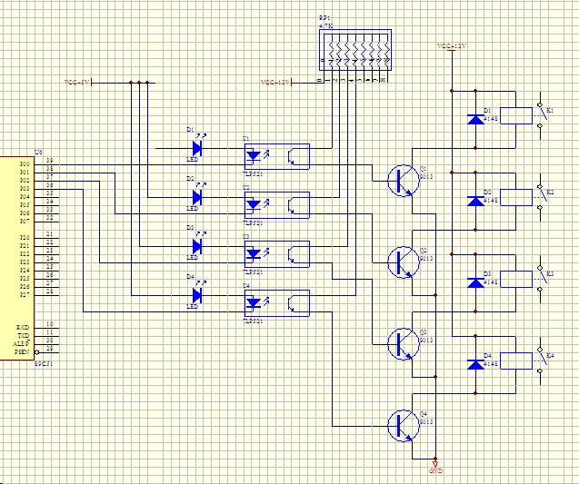Select the VCC+12V label above the relays
Viewport: 579px width, 484px height.
452,45
